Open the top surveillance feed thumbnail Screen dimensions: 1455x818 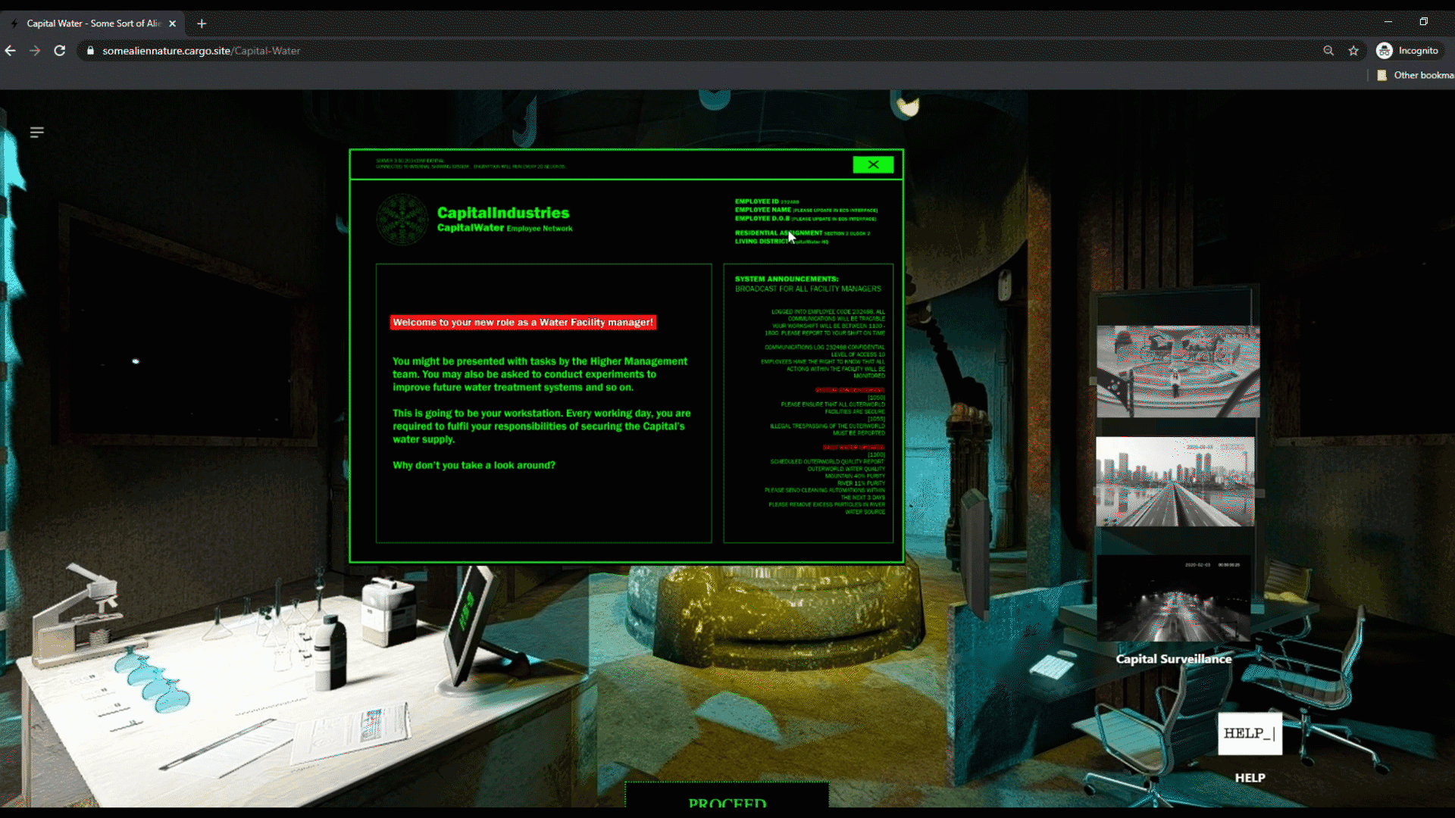click(x=1178, y=371)
